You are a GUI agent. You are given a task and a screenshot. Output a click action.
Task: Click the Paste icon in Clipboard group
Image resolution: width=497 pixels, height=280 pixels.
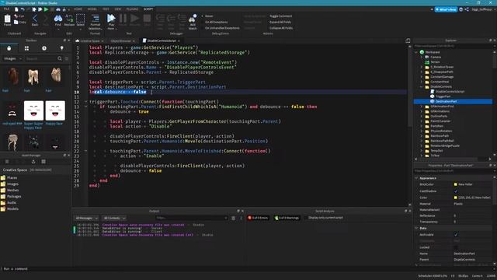coord(7,19)
